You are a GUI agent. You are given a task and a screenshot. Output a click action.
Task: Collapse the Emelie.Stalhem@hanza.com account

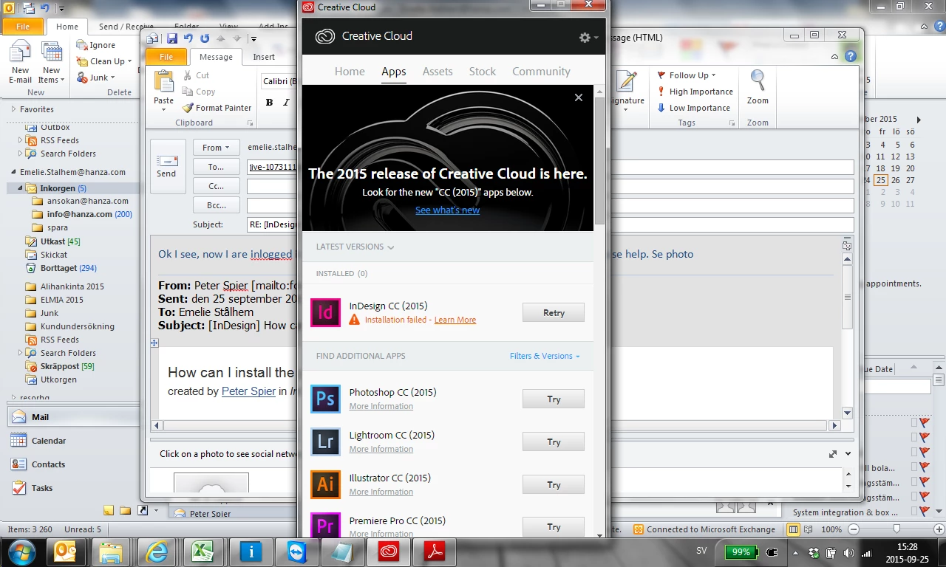13,172
